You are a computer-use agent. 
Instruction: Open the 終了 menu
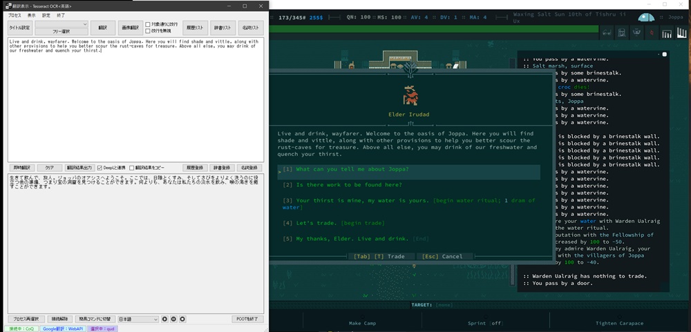(61, 15)
